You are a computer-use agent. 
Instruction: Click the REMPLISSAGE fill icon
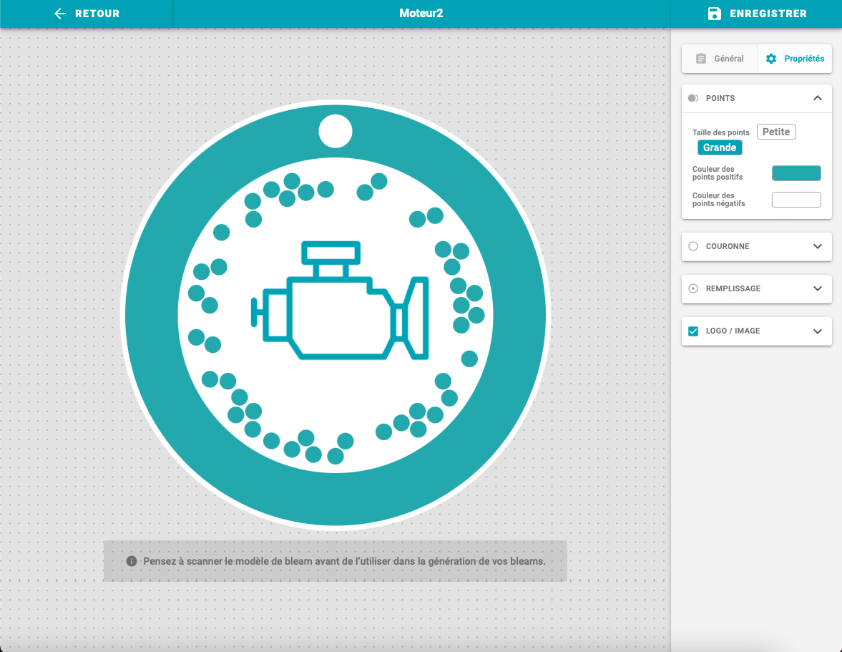693,288
